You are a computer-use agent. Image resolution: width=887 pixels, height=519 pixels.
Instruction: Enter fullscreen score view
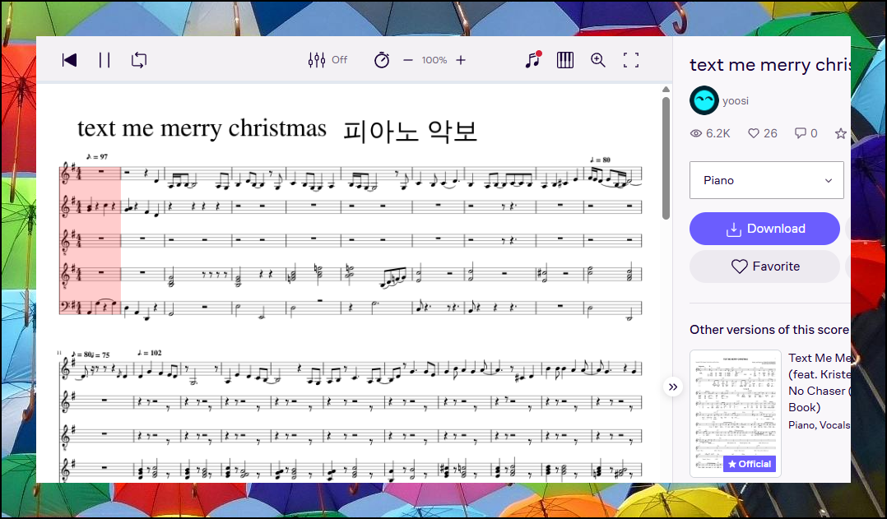pyautogui.click(x=631, y=60)
